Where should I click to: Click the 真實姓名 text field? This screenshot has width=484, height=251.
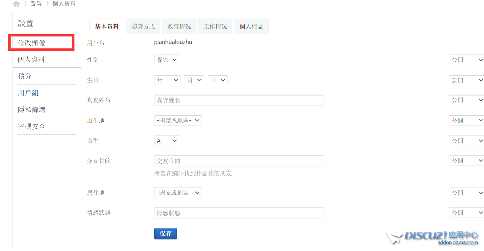pyautogui.click(x=239, y=100)
